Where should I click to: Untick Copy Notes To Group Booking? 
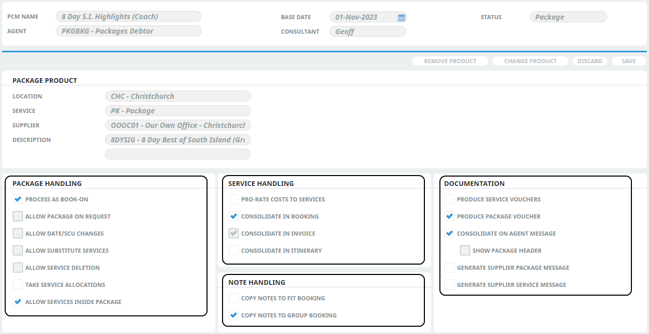[234, 315]
